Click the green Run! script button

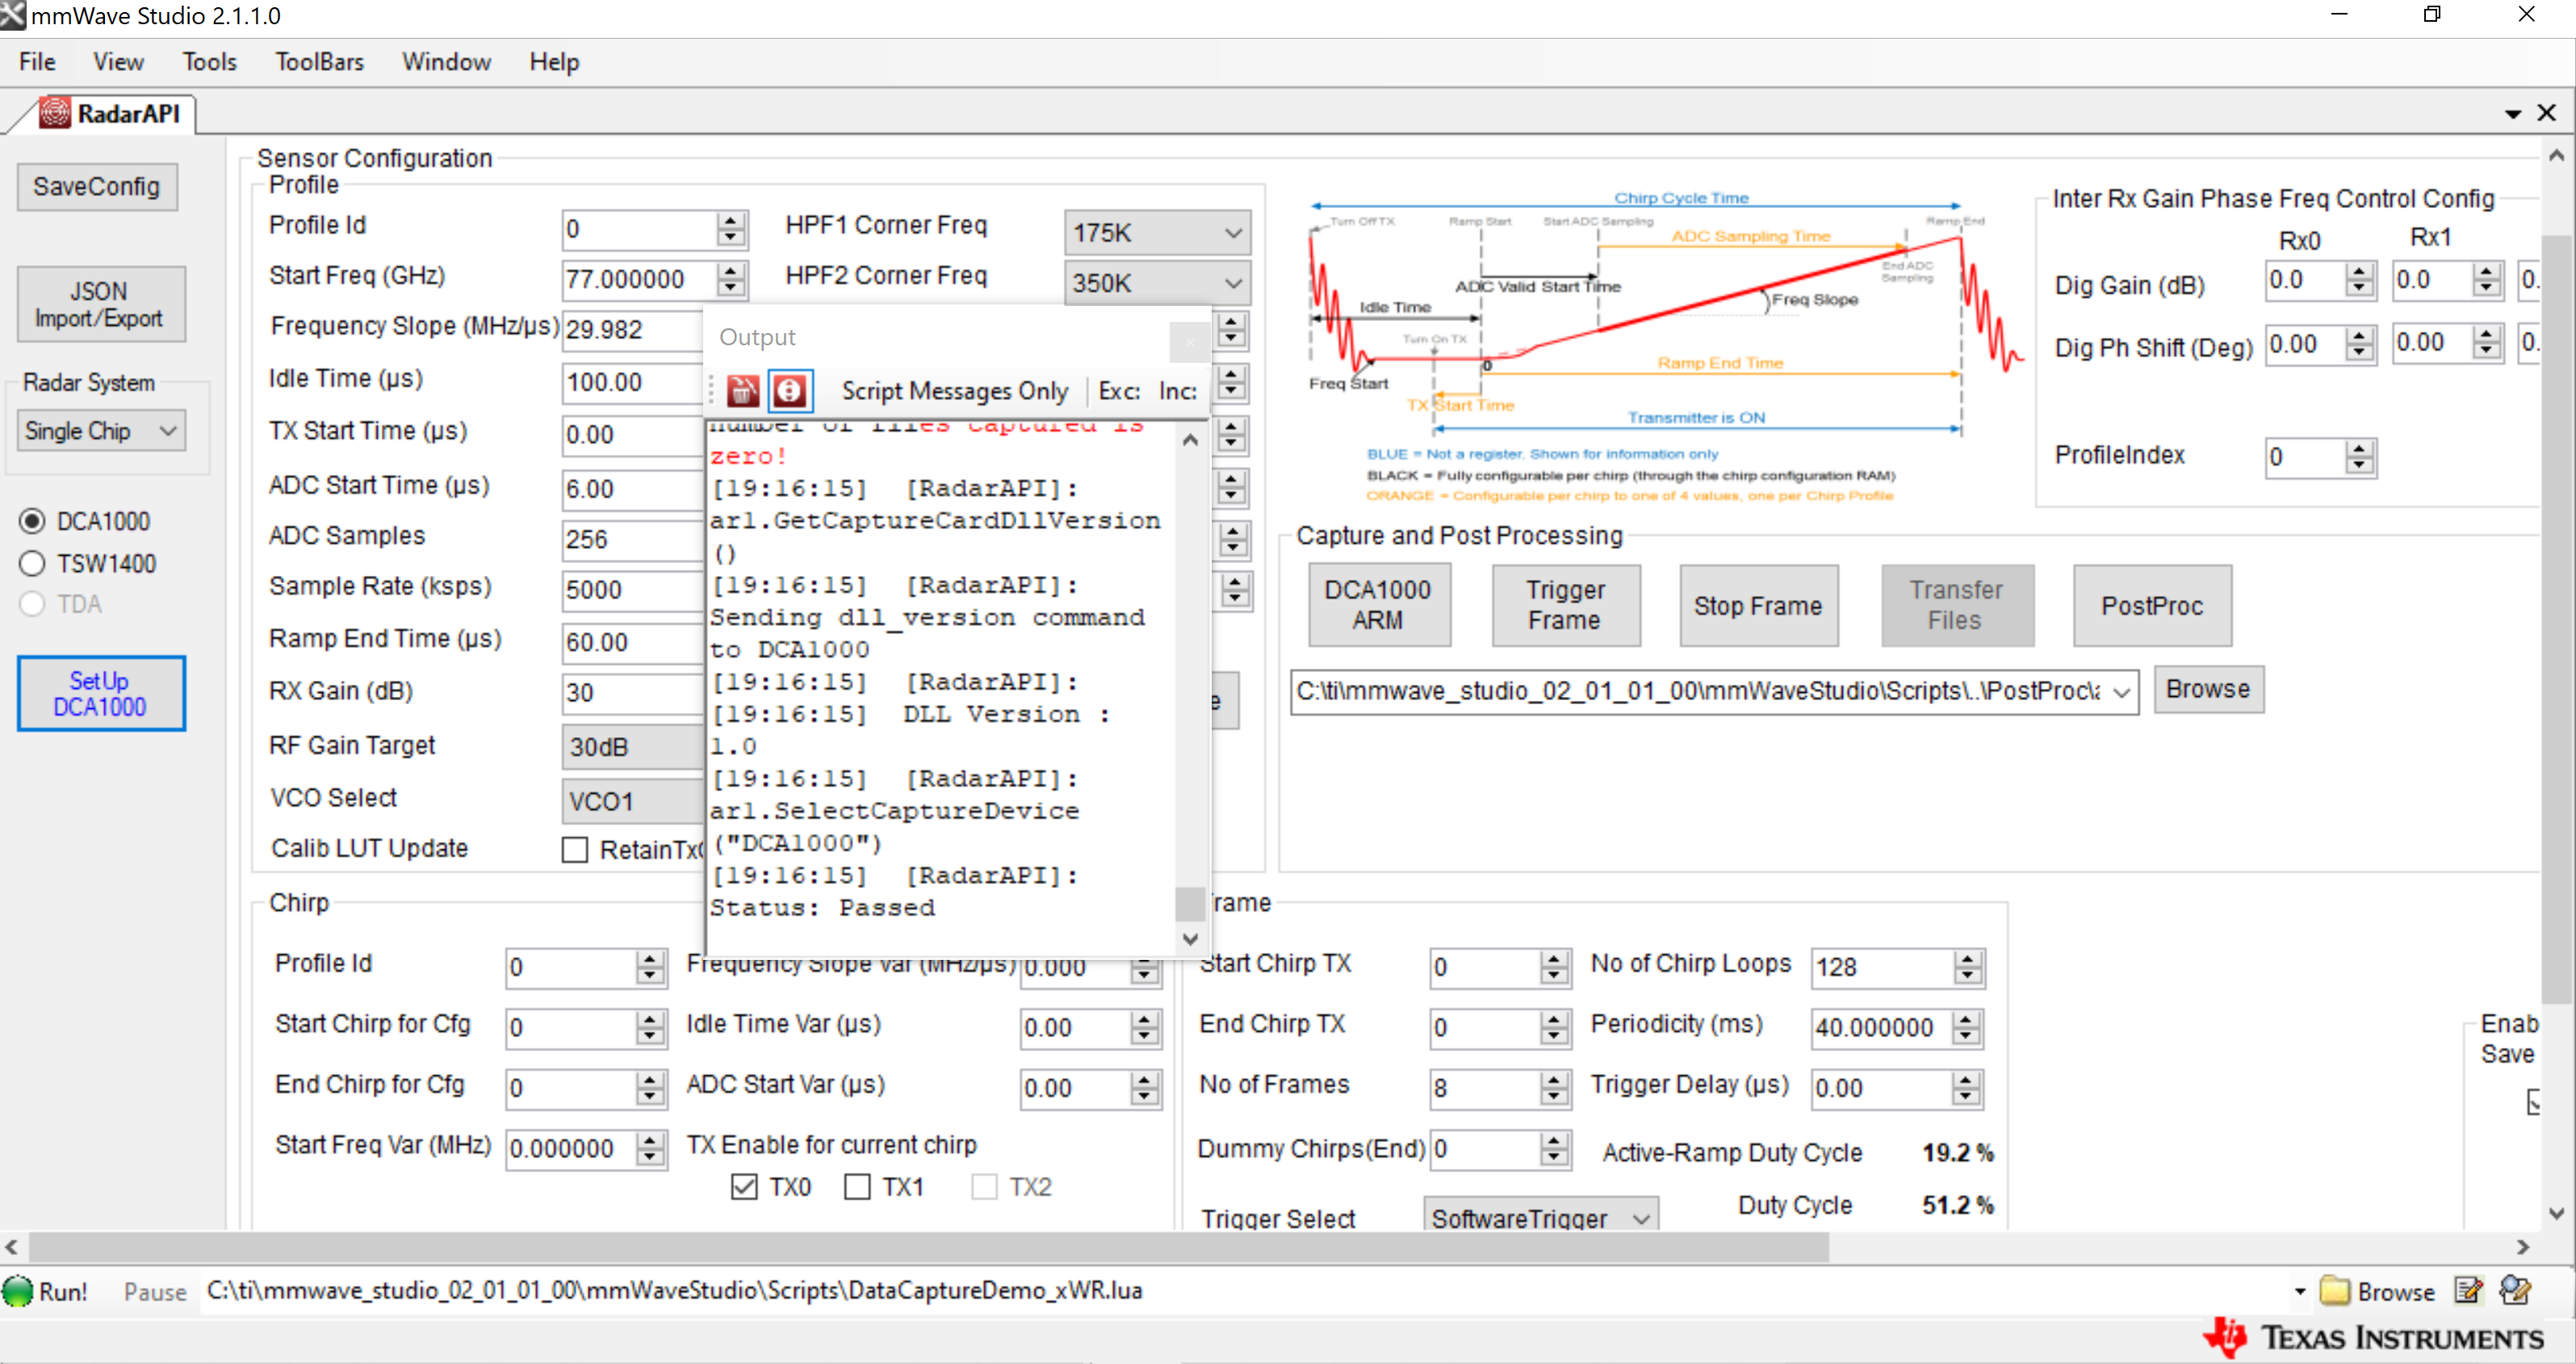(x=45, y=1291)
